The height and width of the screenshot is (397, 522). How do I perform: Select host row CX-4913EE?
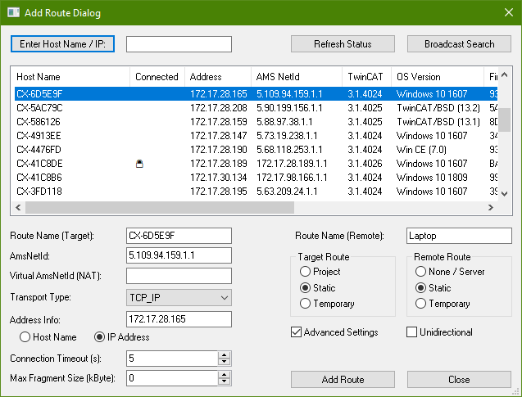[x=256, y=136]
